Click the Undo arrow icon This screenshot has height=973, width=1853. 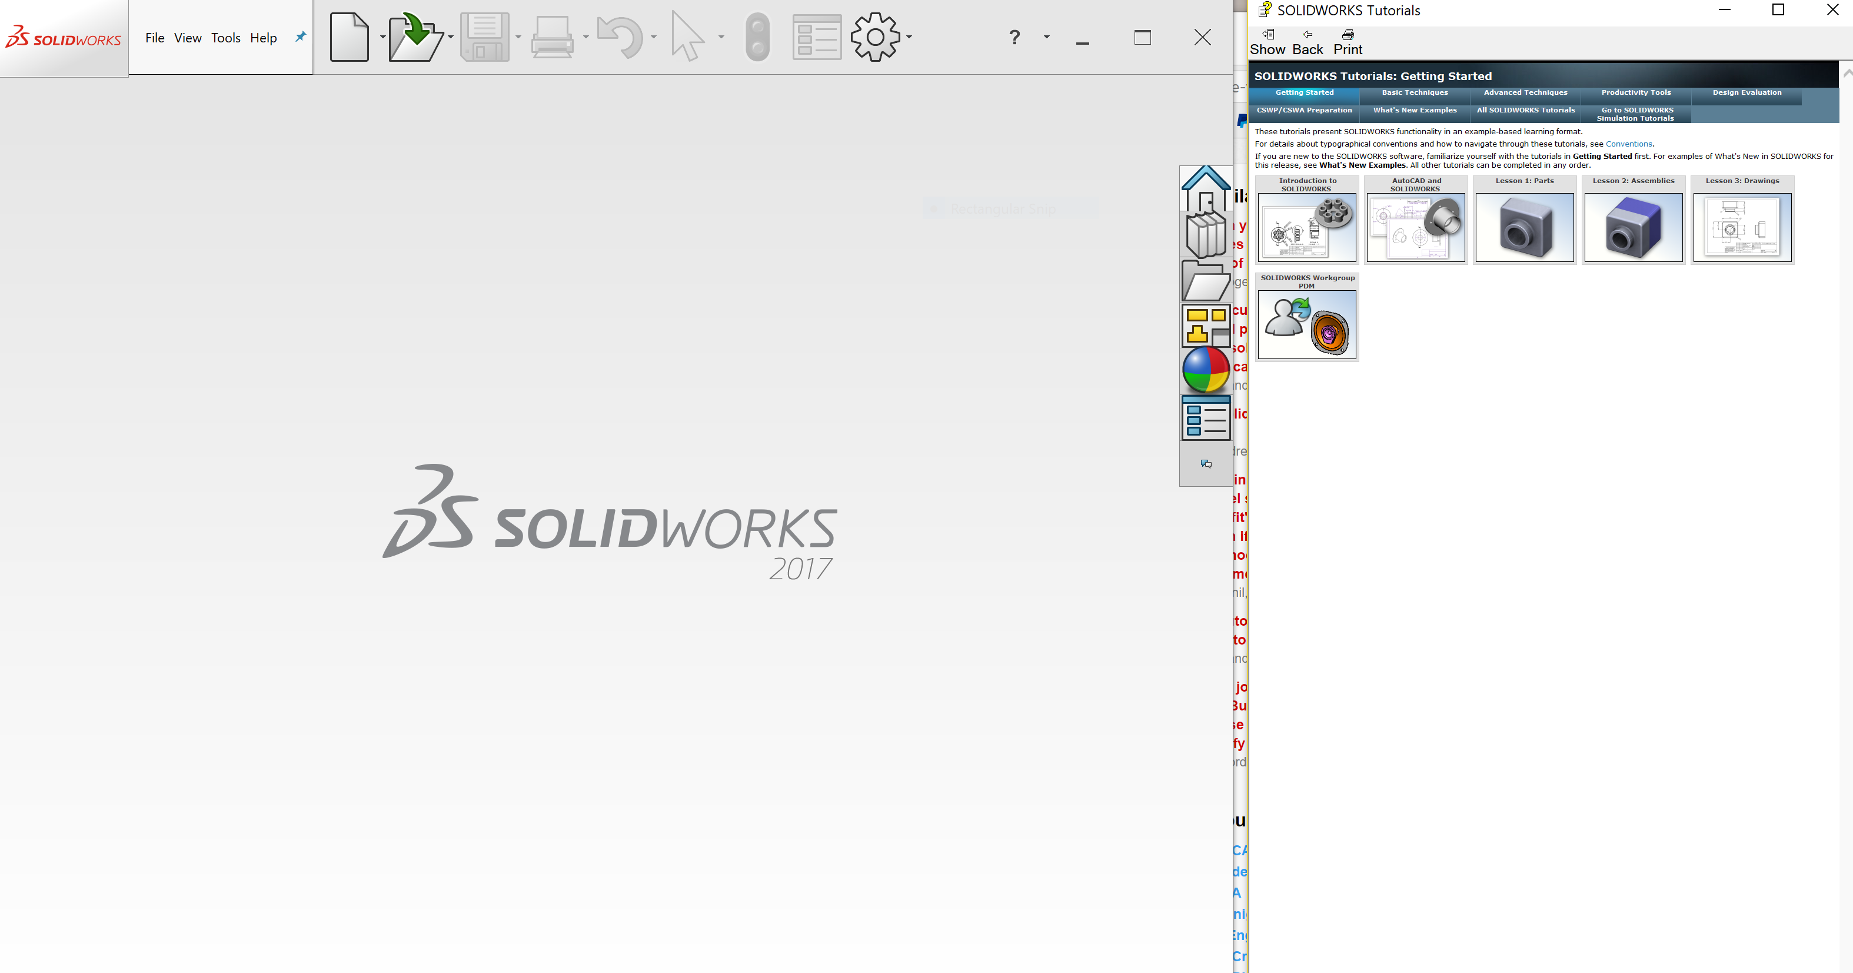tap(620, 36)
